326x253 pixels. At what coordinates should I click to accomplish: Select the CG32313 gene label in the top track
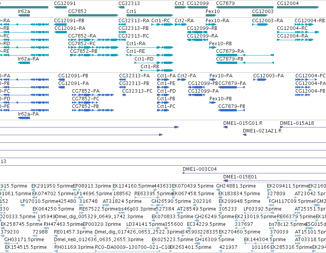[x=129, y=3]
